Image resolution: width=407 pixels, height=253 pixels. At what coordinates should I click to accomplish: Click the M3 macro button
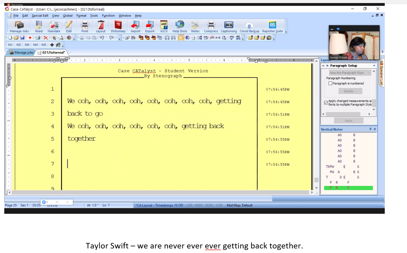[x=27, y=45]
